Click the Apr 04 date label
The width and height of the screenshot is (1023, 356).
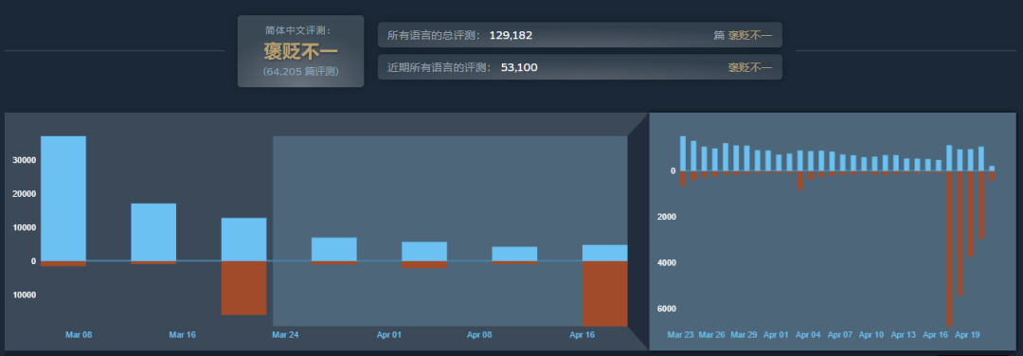pos(808,334)
